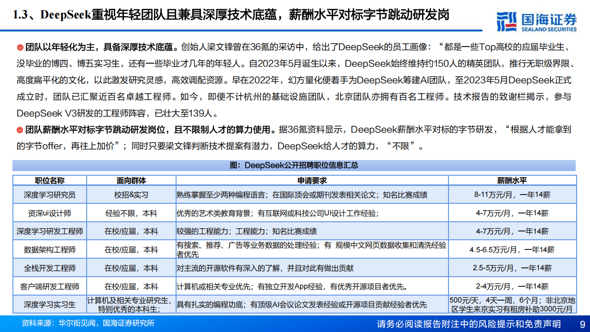Select the 深度学习实习生 job title cell
The width and height of the screenshot is (590, 332).
pos(50,305)
